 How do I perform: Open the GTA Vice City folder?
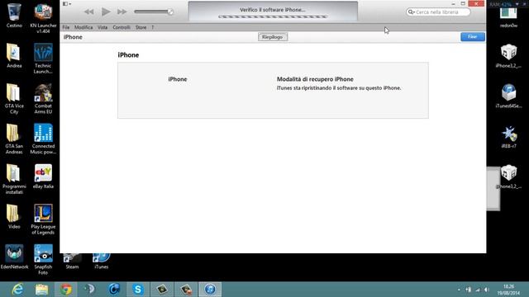(14, 99)
